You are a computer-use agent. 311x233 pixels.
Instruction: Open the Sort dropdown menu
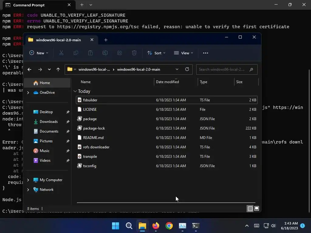(x=156, y=53)
